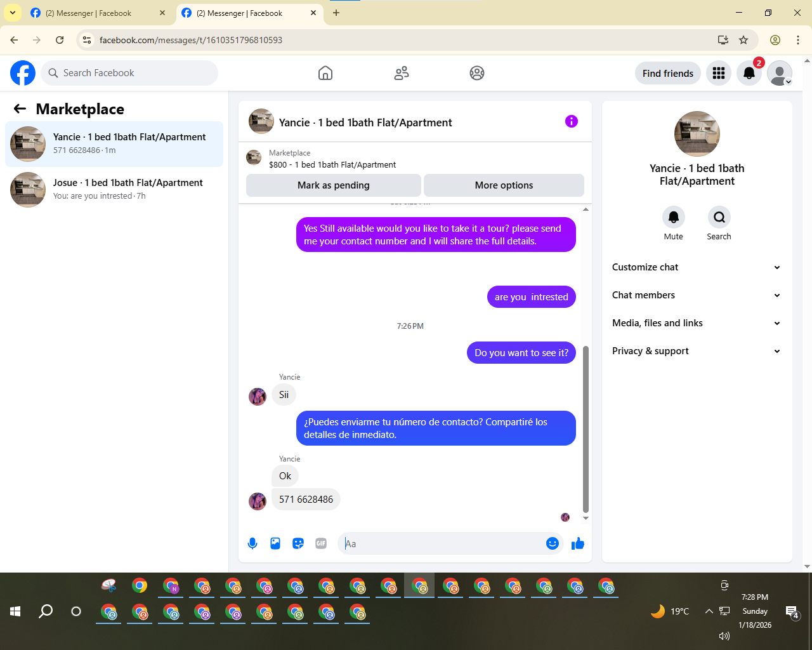Click the Facebook logo icon
Viewport: 812px width, 650px height.
(23, 73)
